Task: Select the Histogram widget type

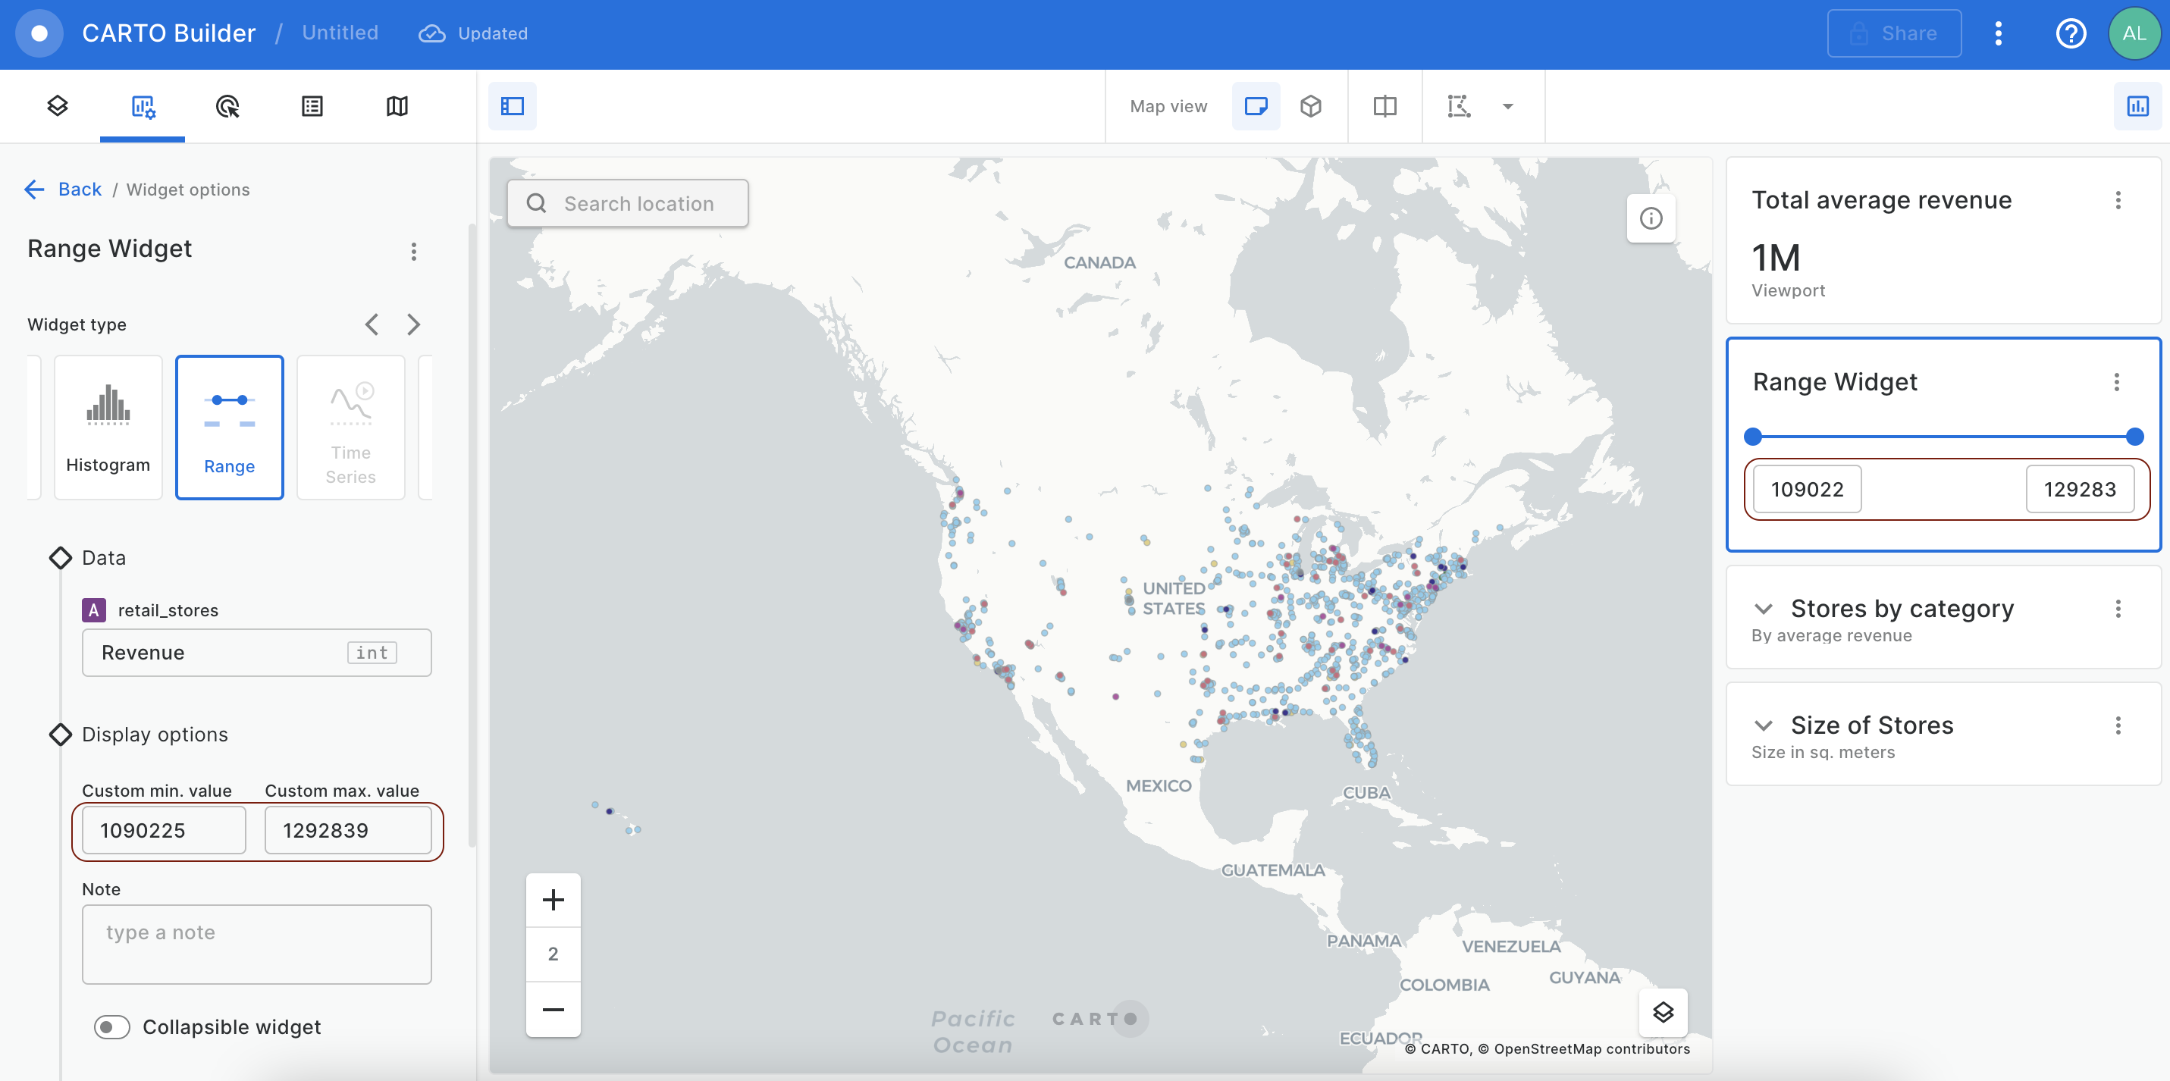Action: (108, 428)
